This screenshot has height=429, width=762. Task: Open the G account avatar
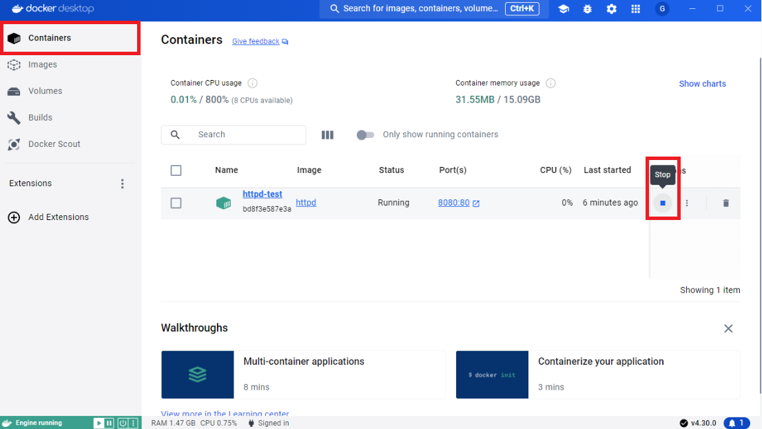tap(662, 9)
